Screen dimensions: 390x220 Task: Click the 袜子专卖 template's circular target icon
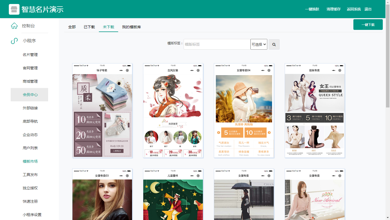click(x=127, y=70)
